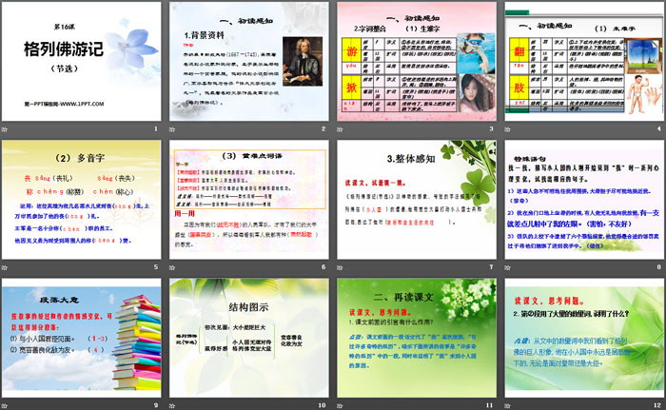Click the slide number "7" label
666x410 pixels.
click(492, 266)
